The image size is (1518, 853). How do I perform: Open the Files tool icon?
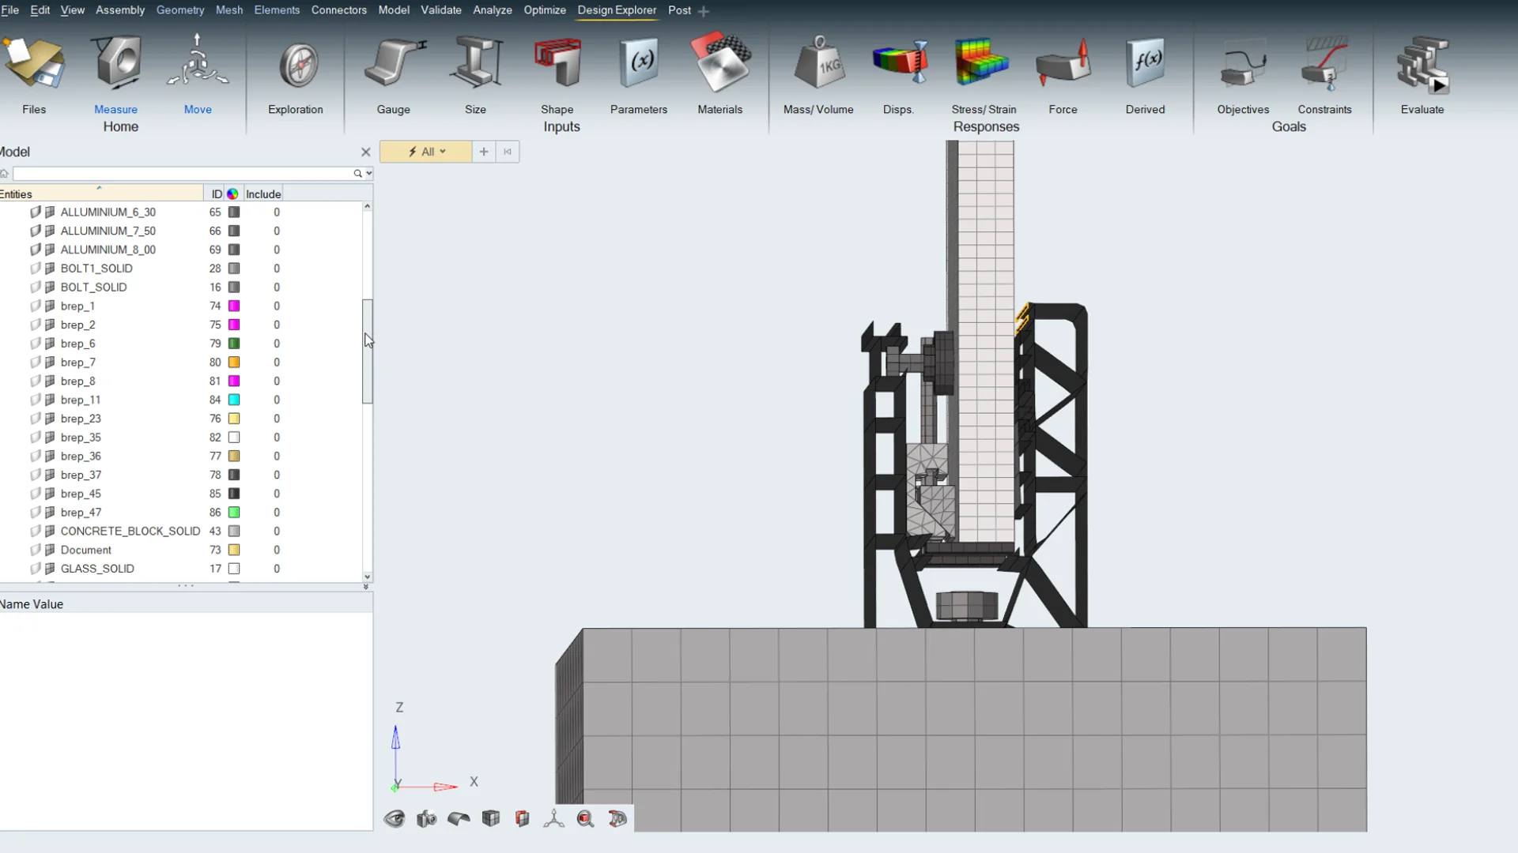point(34,63)
